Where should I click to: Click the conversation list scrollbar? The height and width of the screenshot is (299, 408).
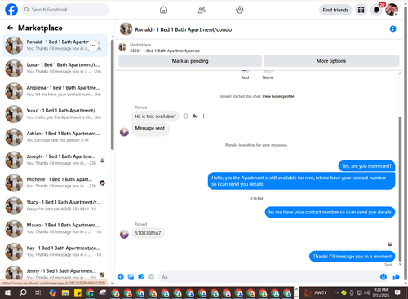pos(112,95)
